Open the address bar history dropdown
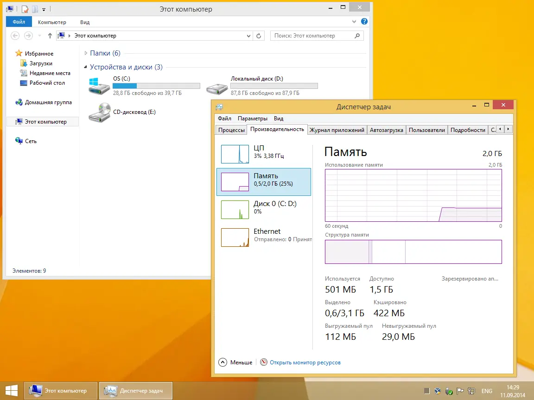This screenshot has width=534, height=400. coord(248,36)
